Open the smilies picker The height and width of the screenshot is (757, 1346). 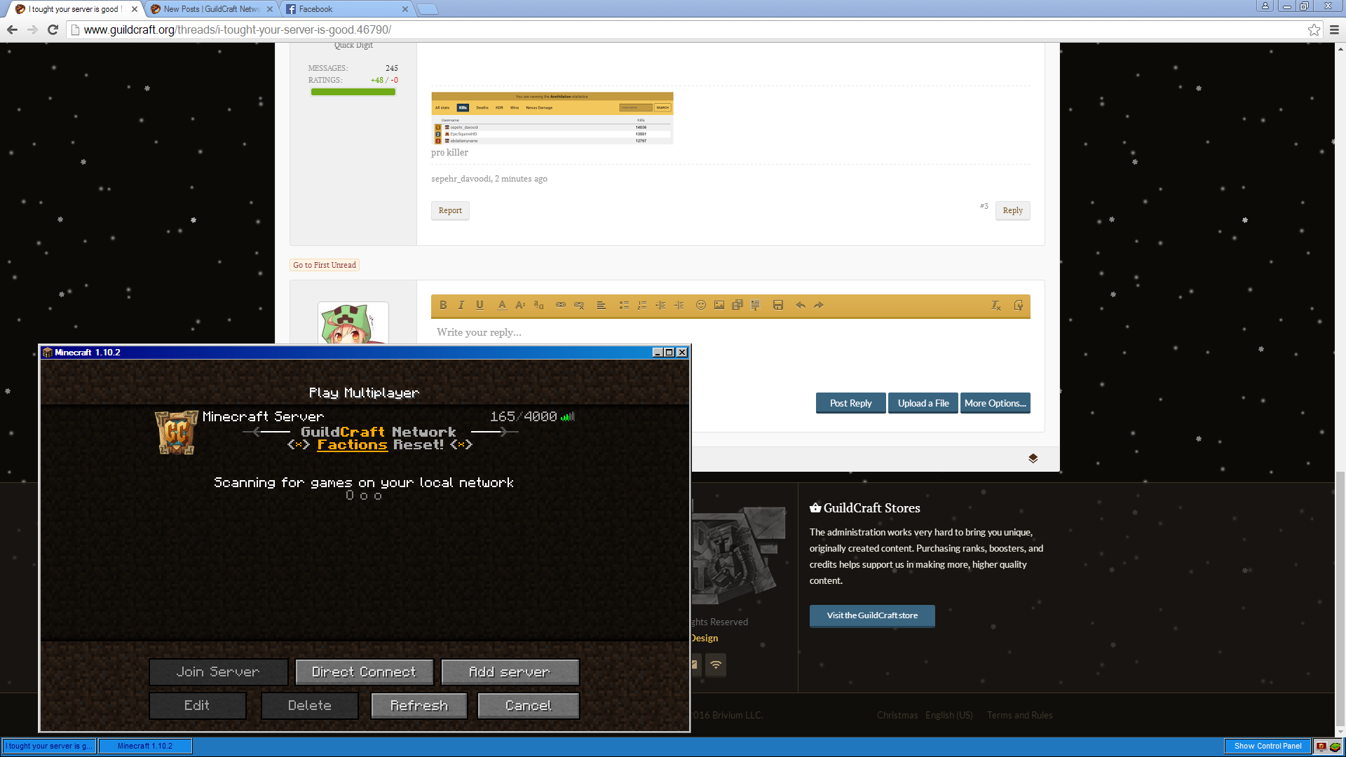coord(701,305)
